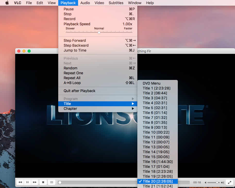Viewport: 235px width, 188px height.
Task: Select Title 6 [01:14]
Action: 157,113
